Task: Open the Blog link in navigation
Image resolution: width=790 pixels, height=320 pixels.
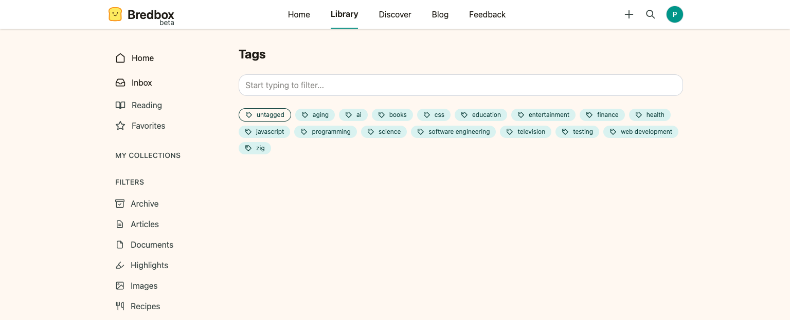Action: click(440, 14)
